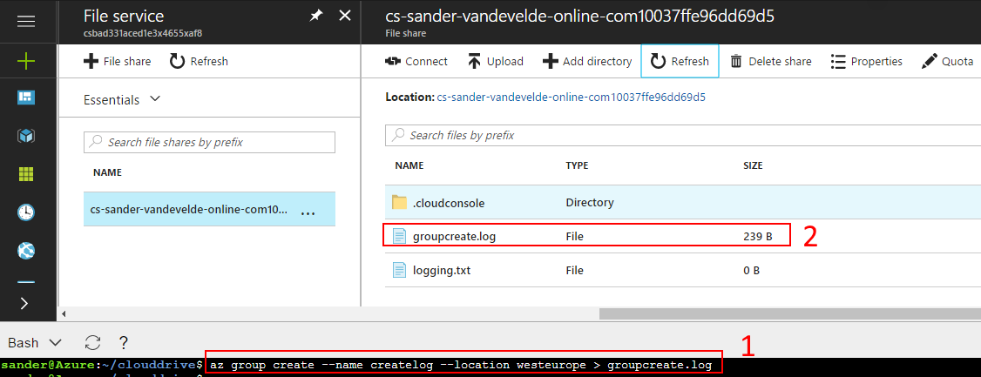Open the Location file share link
This screenshot has height=377, width=981.
tap(571, 97)
